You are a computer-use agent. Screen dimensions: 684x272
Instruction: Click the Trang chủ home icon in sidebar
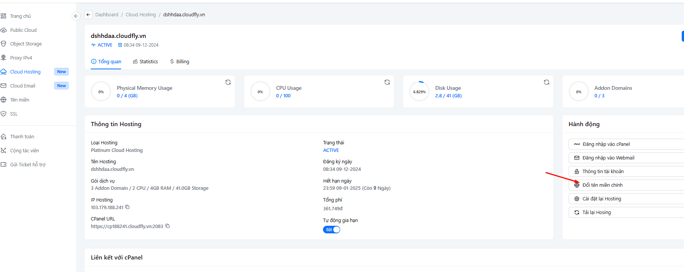point(3,16)
